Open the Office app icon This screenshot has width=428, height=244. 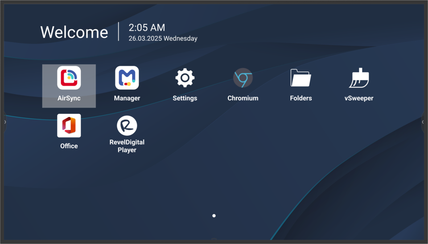click(x=69, y=126)
